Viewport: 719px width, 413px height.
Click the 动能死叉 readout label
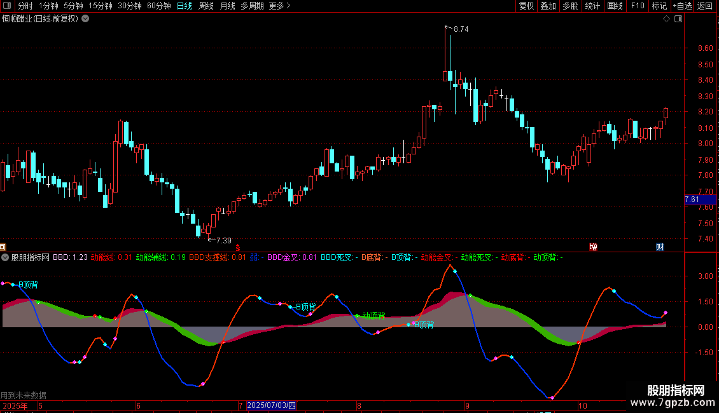tap(479, 257)
